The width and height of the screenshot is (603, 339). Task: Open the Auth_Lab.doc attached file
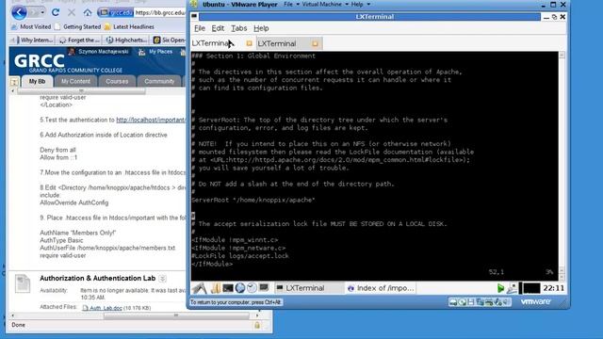click(106, 308)
